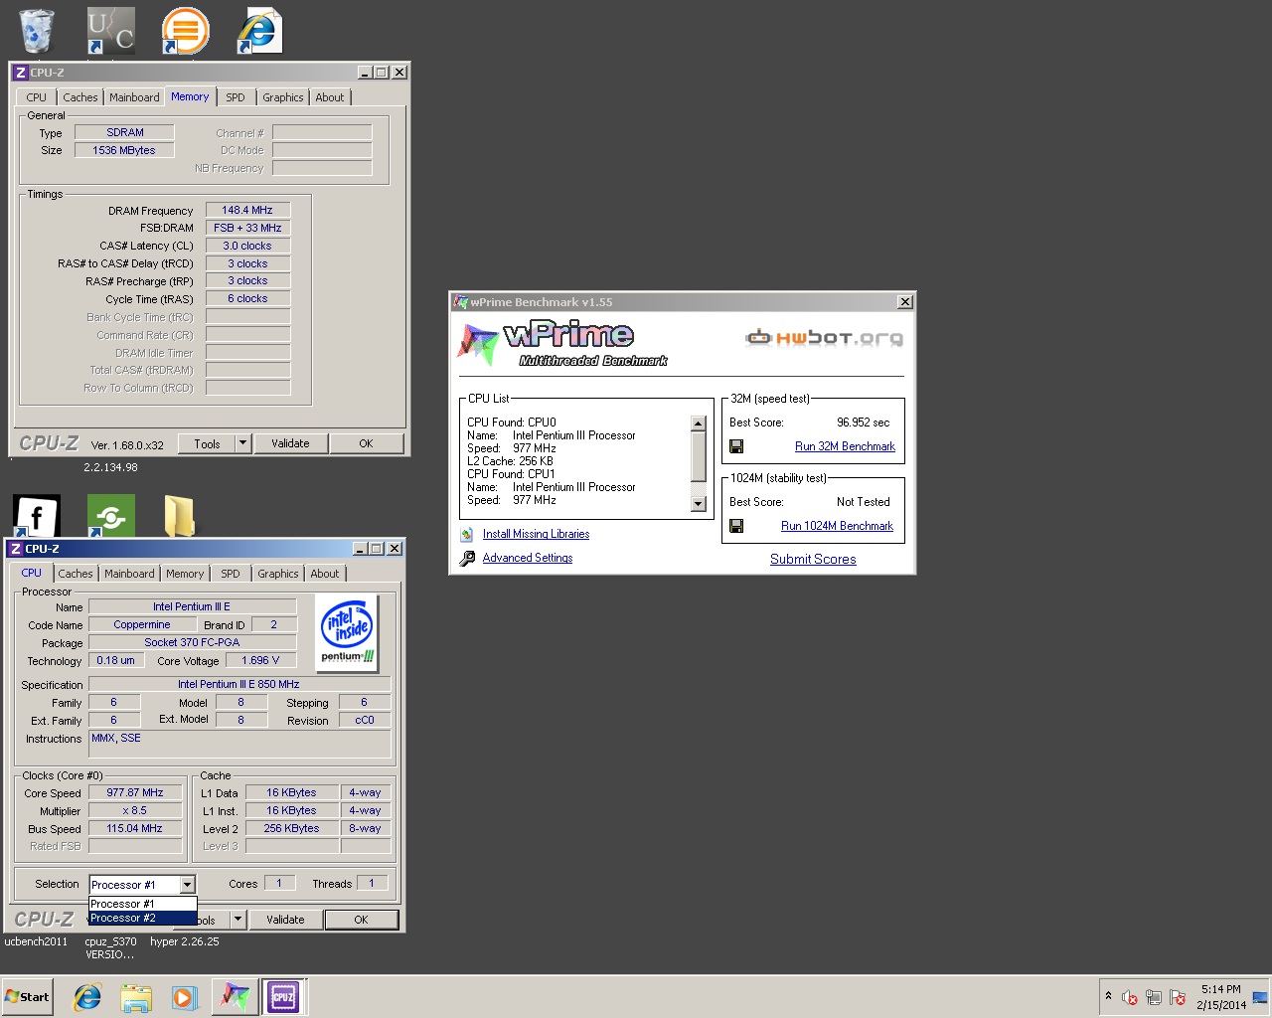Click OK in upper CPU-Z window

click(x=366, y=443)
